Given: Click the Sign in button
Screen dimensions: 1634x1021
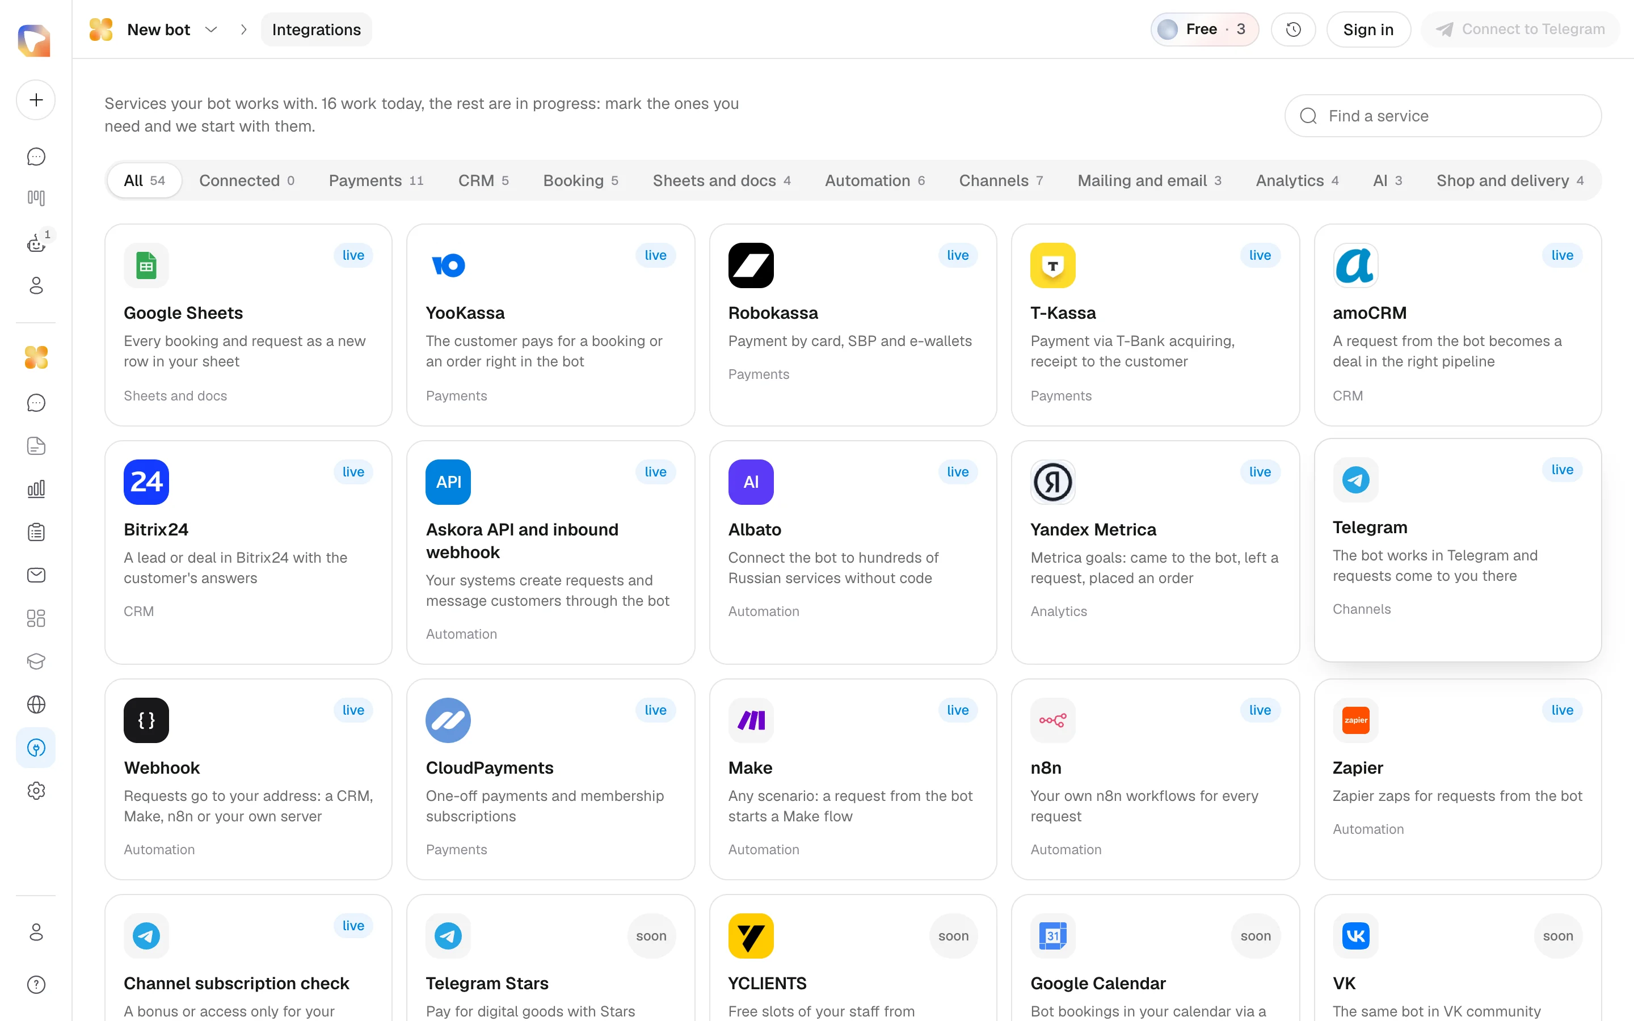Looking at the screenshot, I should [x=1368, y=29].
